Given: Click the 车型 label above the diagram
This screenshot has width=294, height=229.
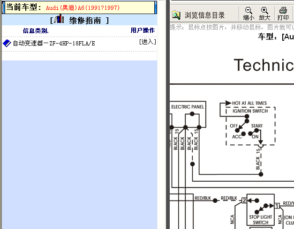Looking at the screenshot, I should (267, 37).
